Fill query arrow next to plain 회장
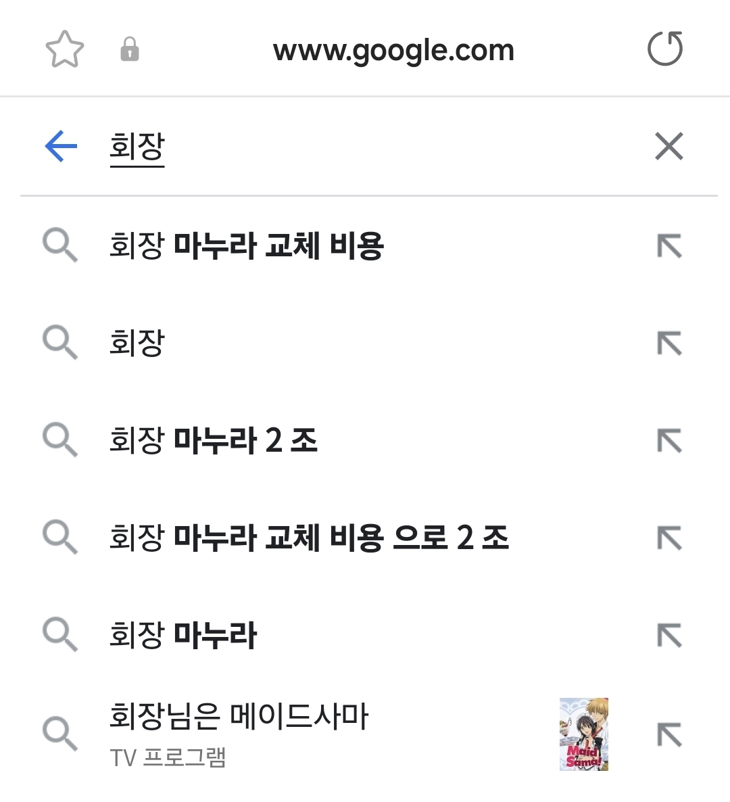This screenshot has width=730, height=802. click(x=669, y=344)
